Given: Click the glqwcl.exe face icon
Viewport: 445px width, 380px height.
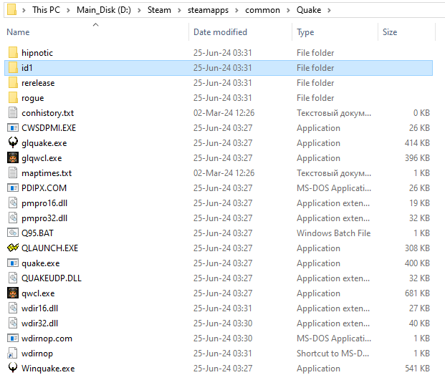Looking at the screenshot, I should click(13, 158).
